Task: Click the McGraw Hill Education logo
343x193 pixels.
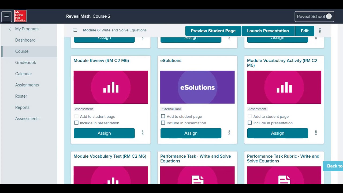Action: 20,16
